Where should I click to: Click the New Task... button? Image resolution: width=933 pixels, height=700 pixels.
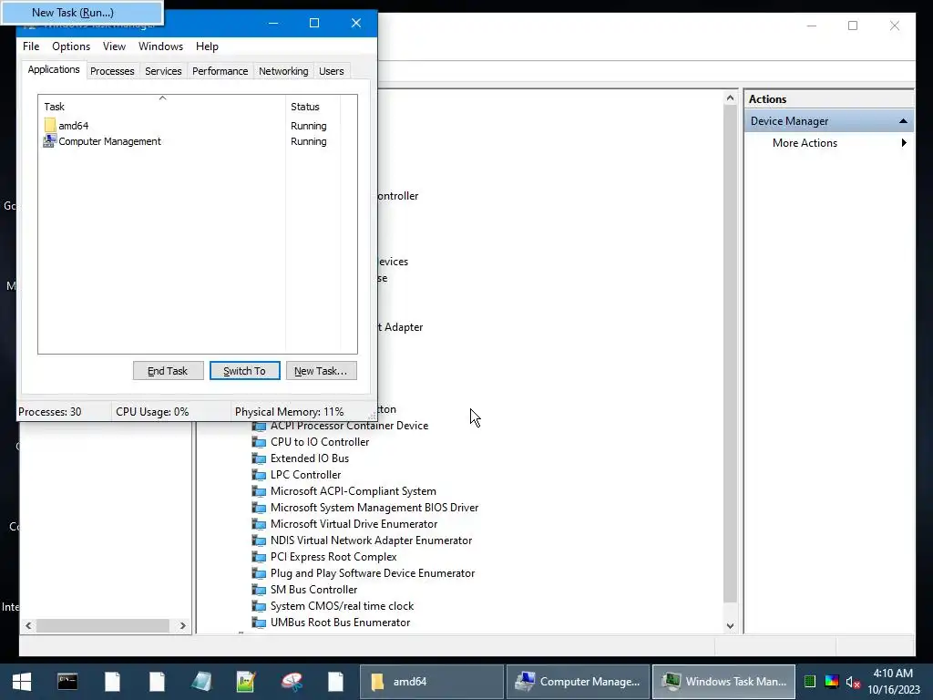[x=322, y=371]
